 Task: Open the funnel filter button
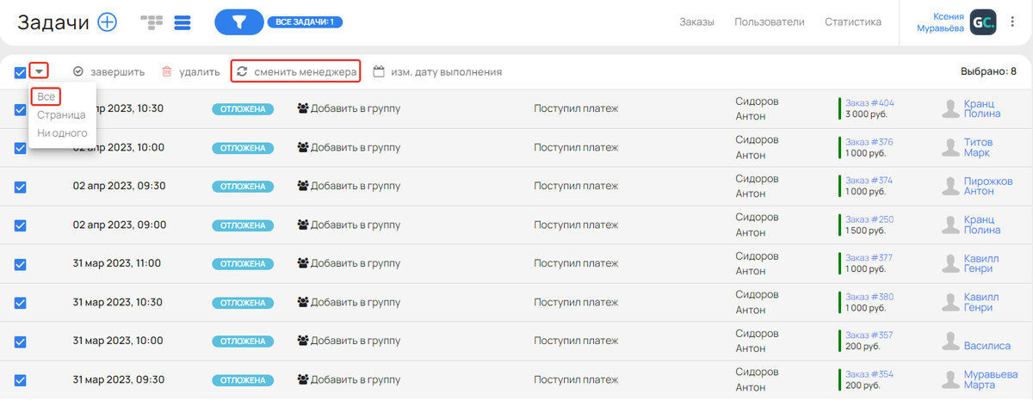(x=238, y=22)
